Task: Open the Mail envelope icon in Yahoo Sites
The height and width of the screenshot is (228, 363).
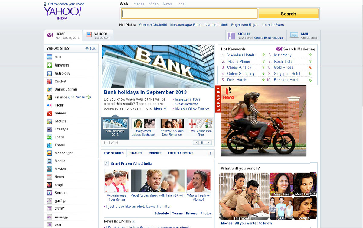Action: coord(49,57)
